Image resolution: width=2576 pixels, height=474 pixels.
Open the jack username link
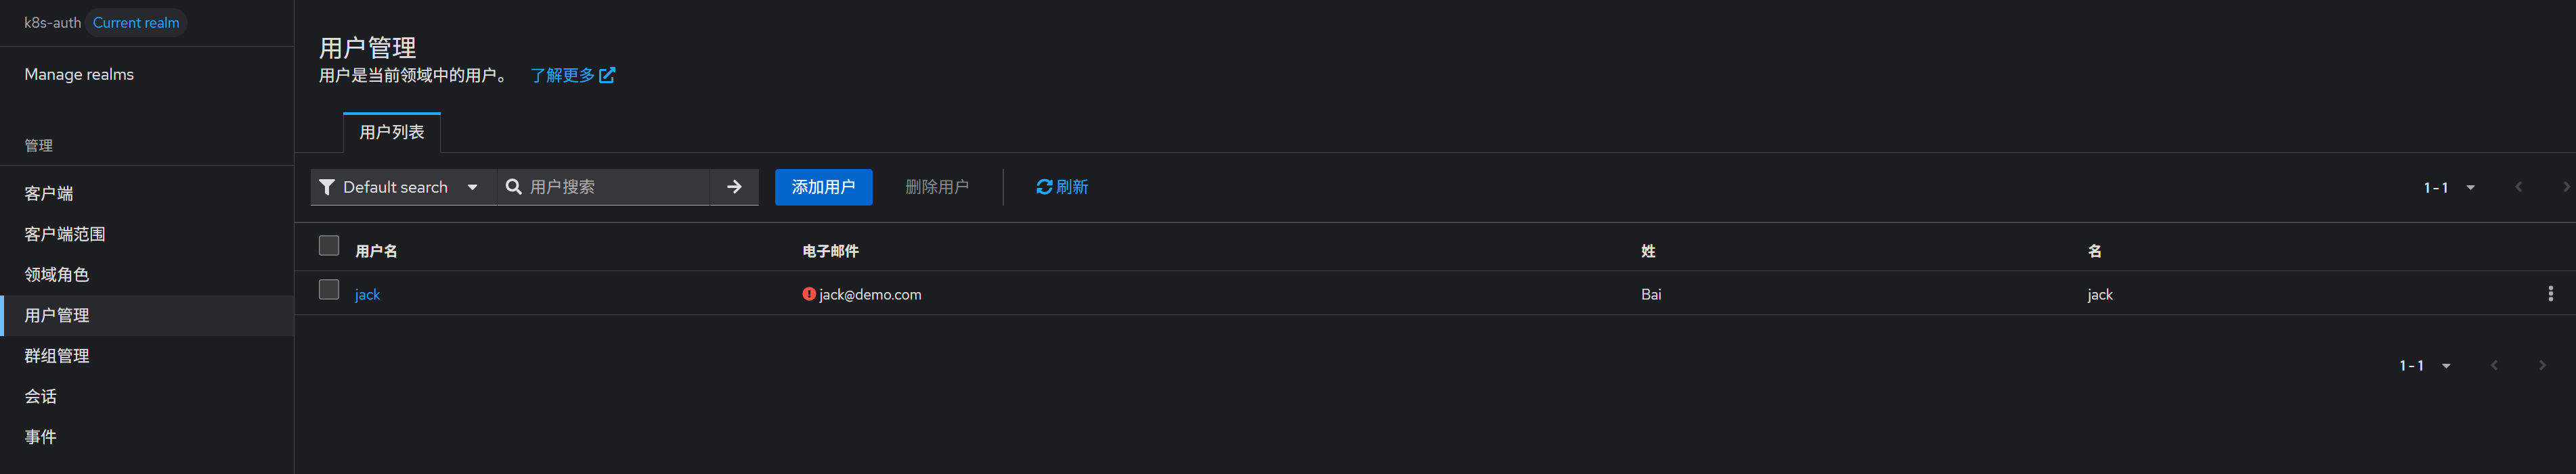coord(367,294)
